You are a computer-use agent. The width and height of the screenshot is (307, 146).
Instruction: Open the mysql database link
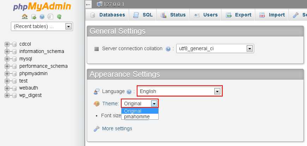(x=26, y=59)
